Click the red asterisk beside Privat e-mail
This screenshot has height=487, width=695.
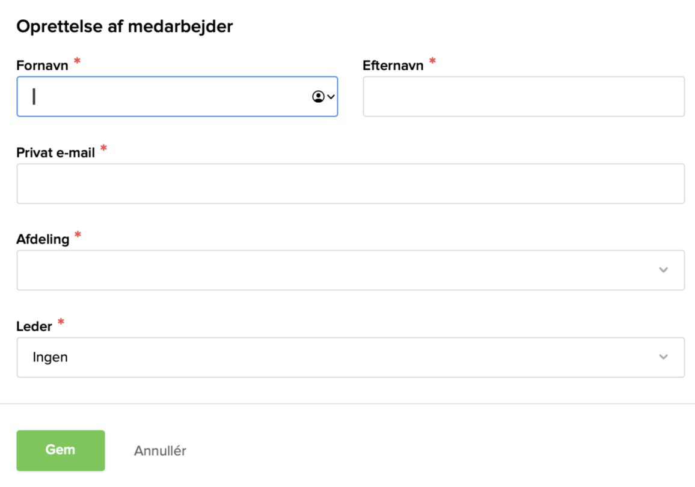(x=103, y=149)
